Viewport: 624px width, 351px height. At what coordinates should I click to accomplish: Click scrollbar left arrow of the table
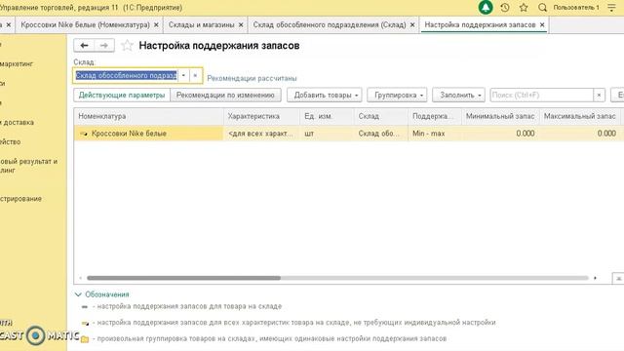80,278
